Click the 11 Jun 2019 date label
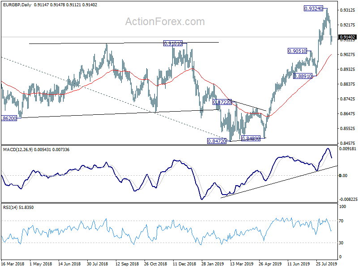 (x=298, y=264)
